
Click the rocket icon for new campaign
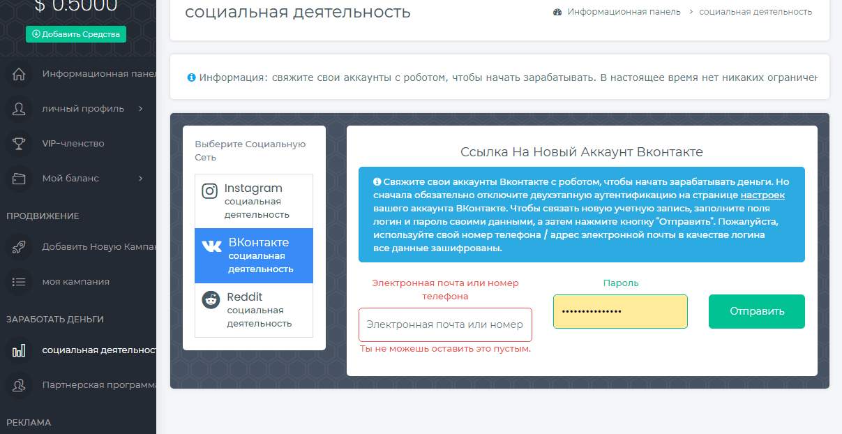click(x=19, y=247)
